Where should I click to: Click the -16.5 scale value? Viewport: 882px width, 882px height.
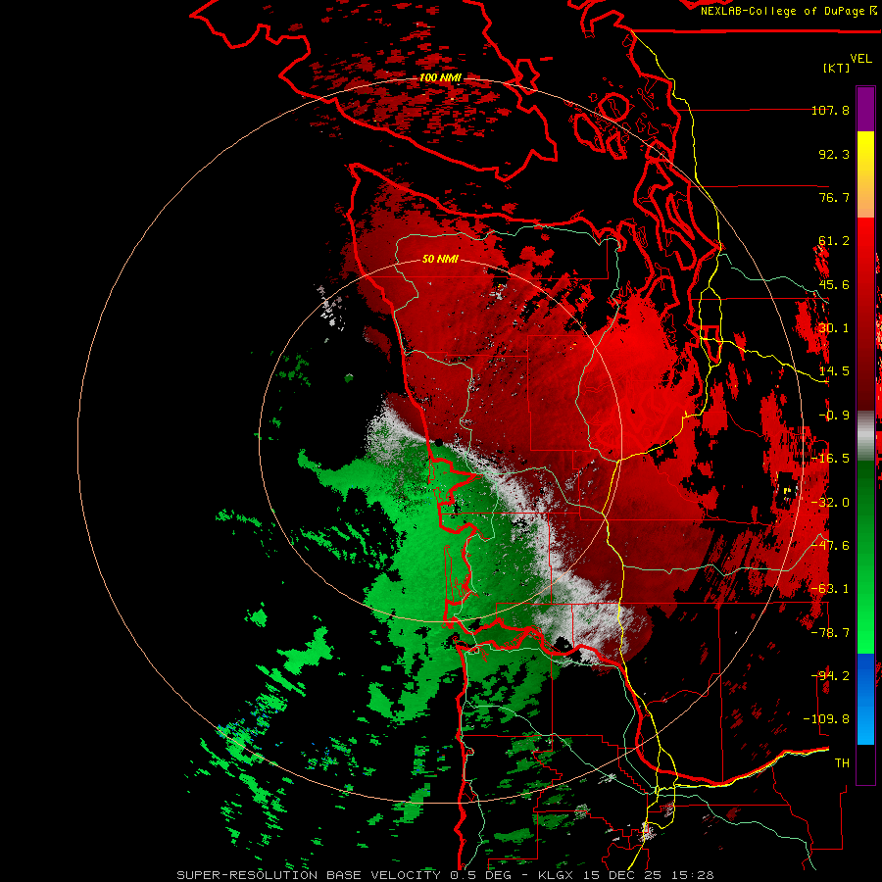point(830,459)
